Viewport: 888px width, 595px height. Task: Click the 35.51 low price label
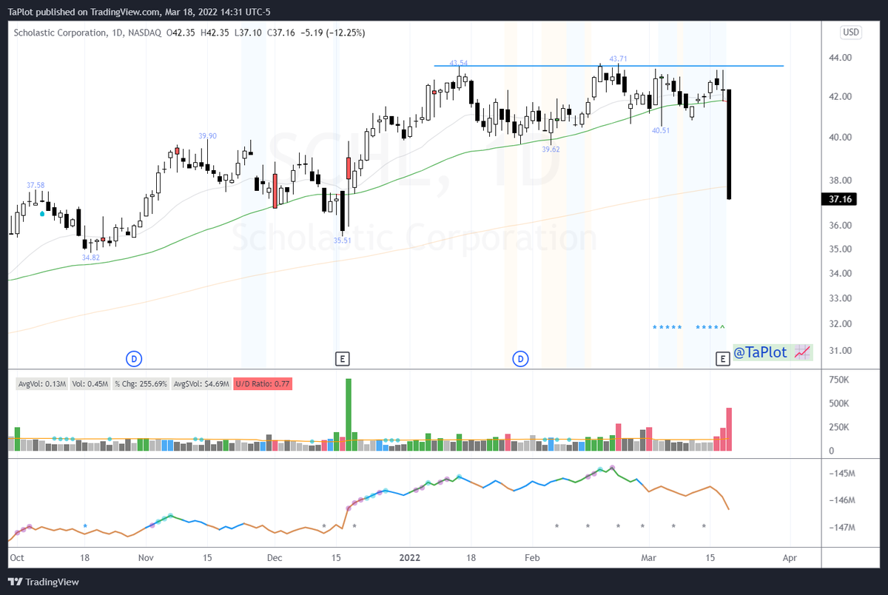(x=342, y=240)
